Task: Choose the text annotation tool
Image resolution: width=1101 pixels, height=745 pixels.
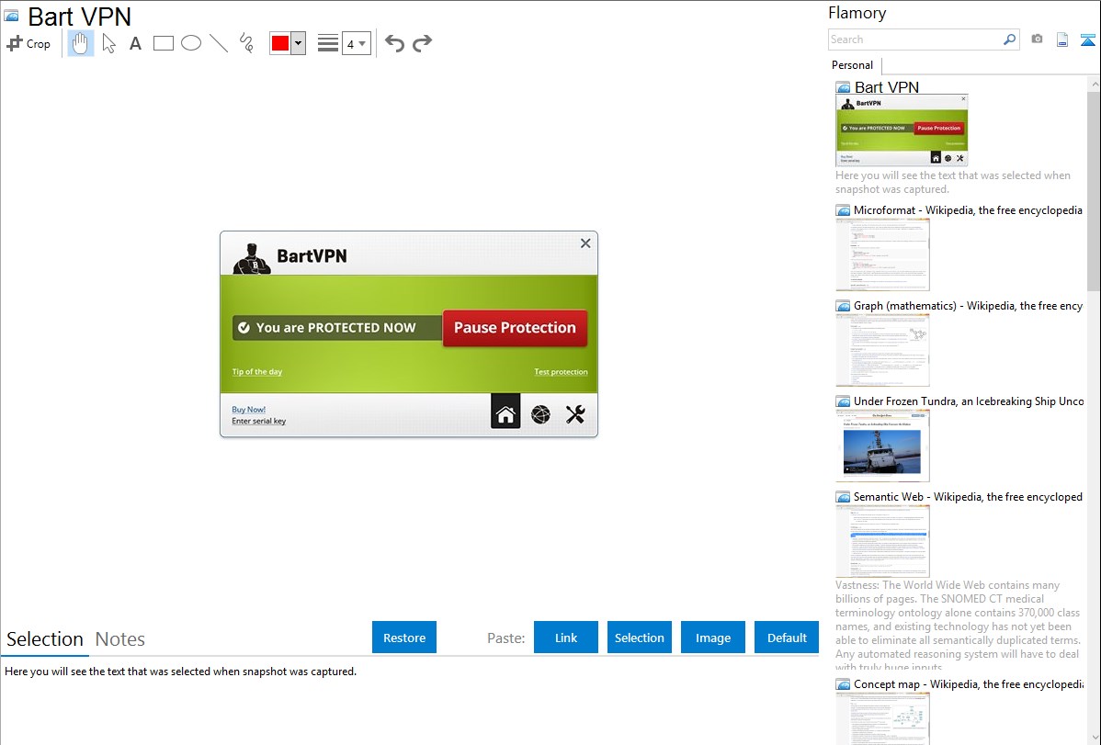Action: pos(135,43)
